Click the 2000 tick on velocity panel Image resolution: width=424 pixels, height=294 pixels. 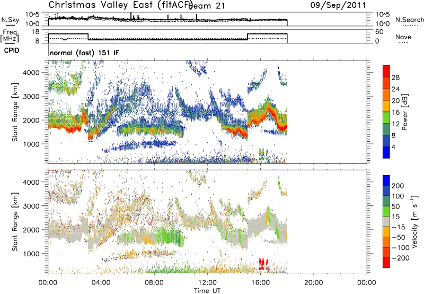click(31, 230)
